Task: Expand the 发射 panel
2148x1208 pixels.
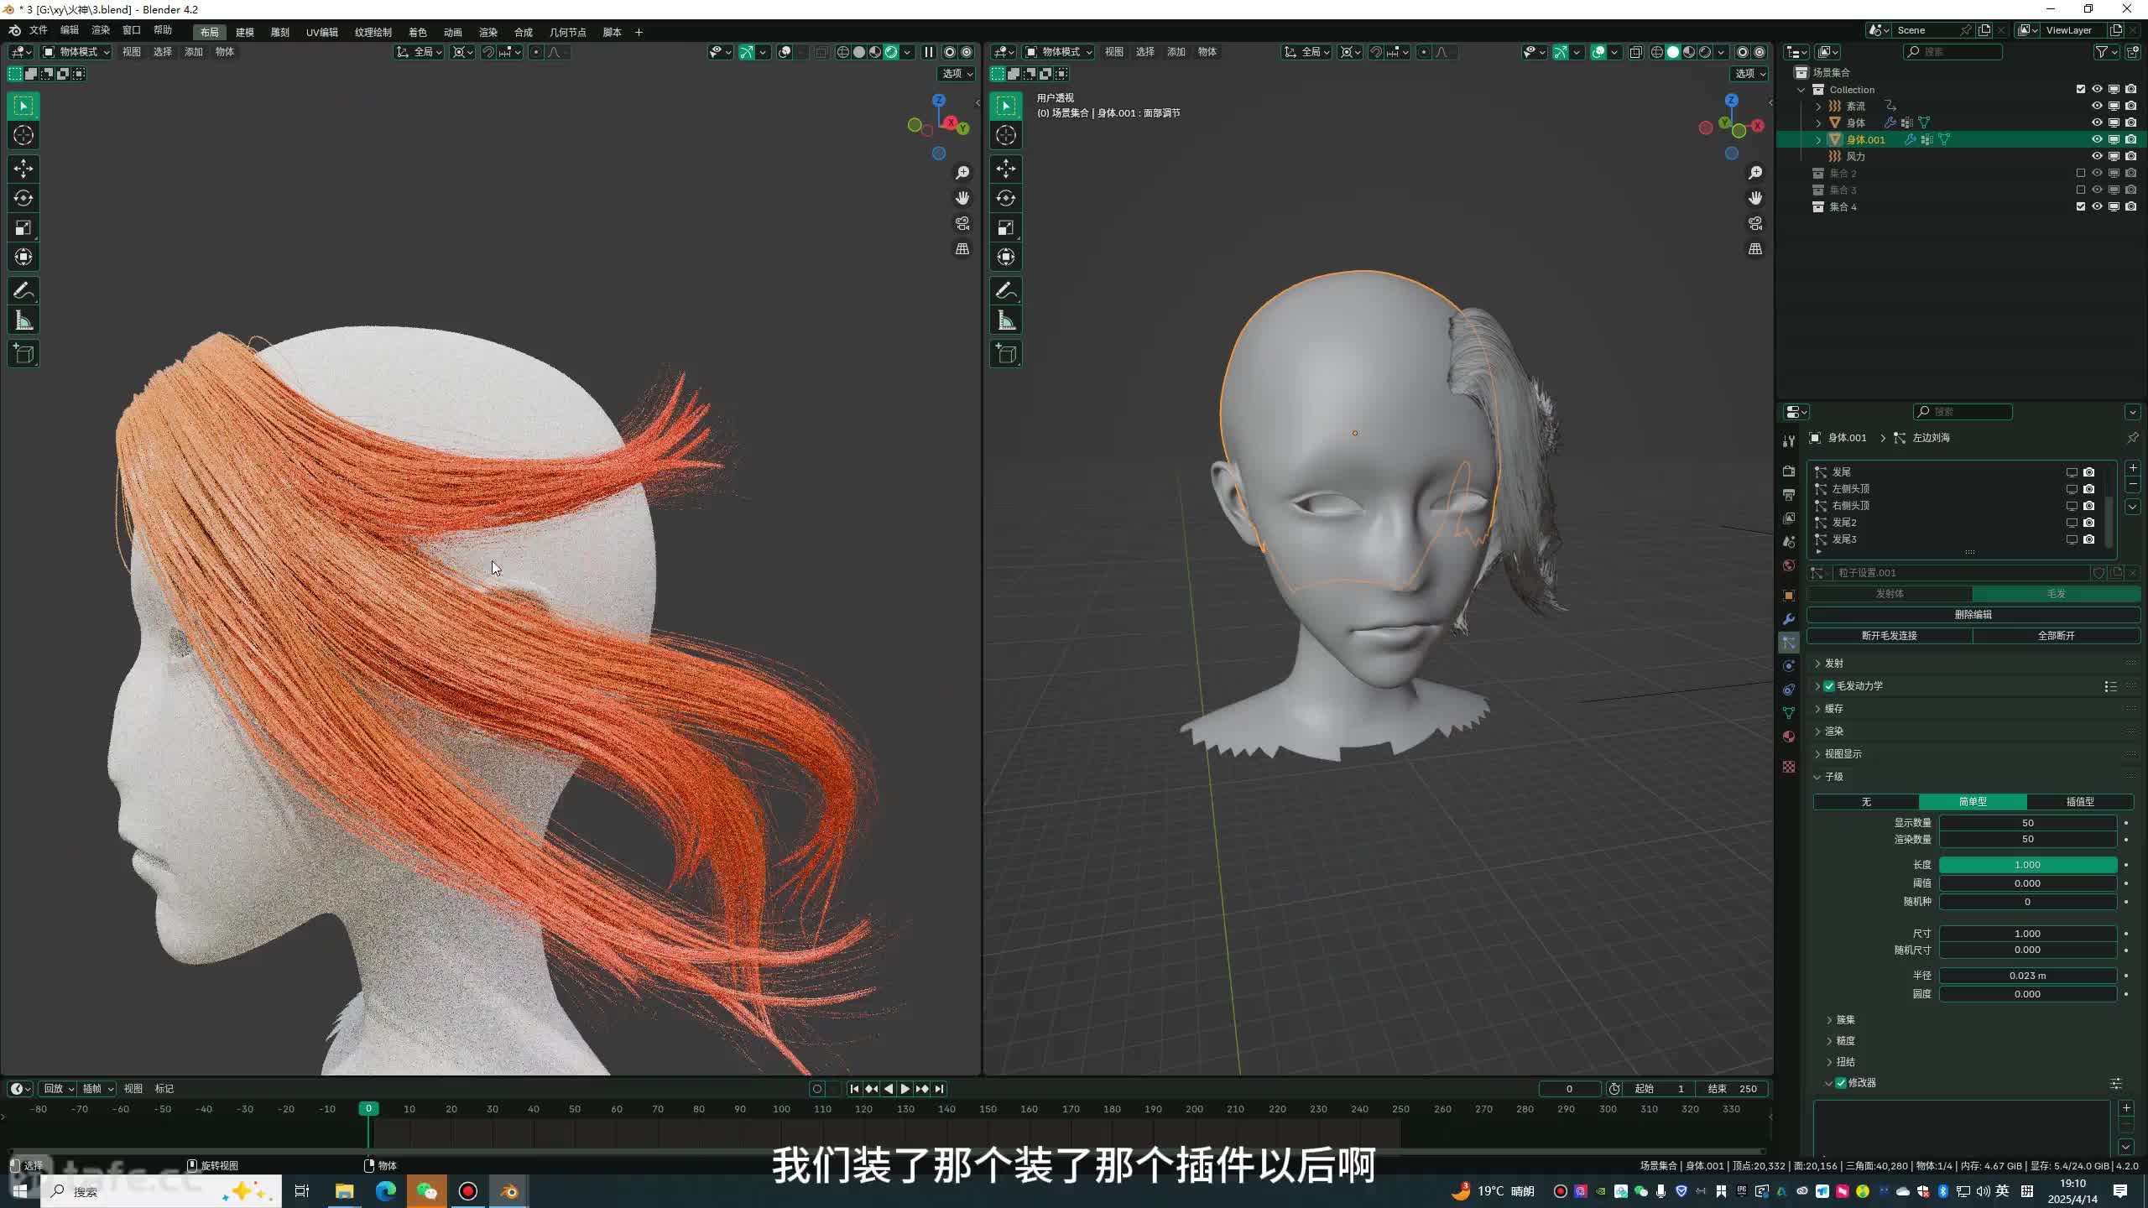Action: 1834,664
